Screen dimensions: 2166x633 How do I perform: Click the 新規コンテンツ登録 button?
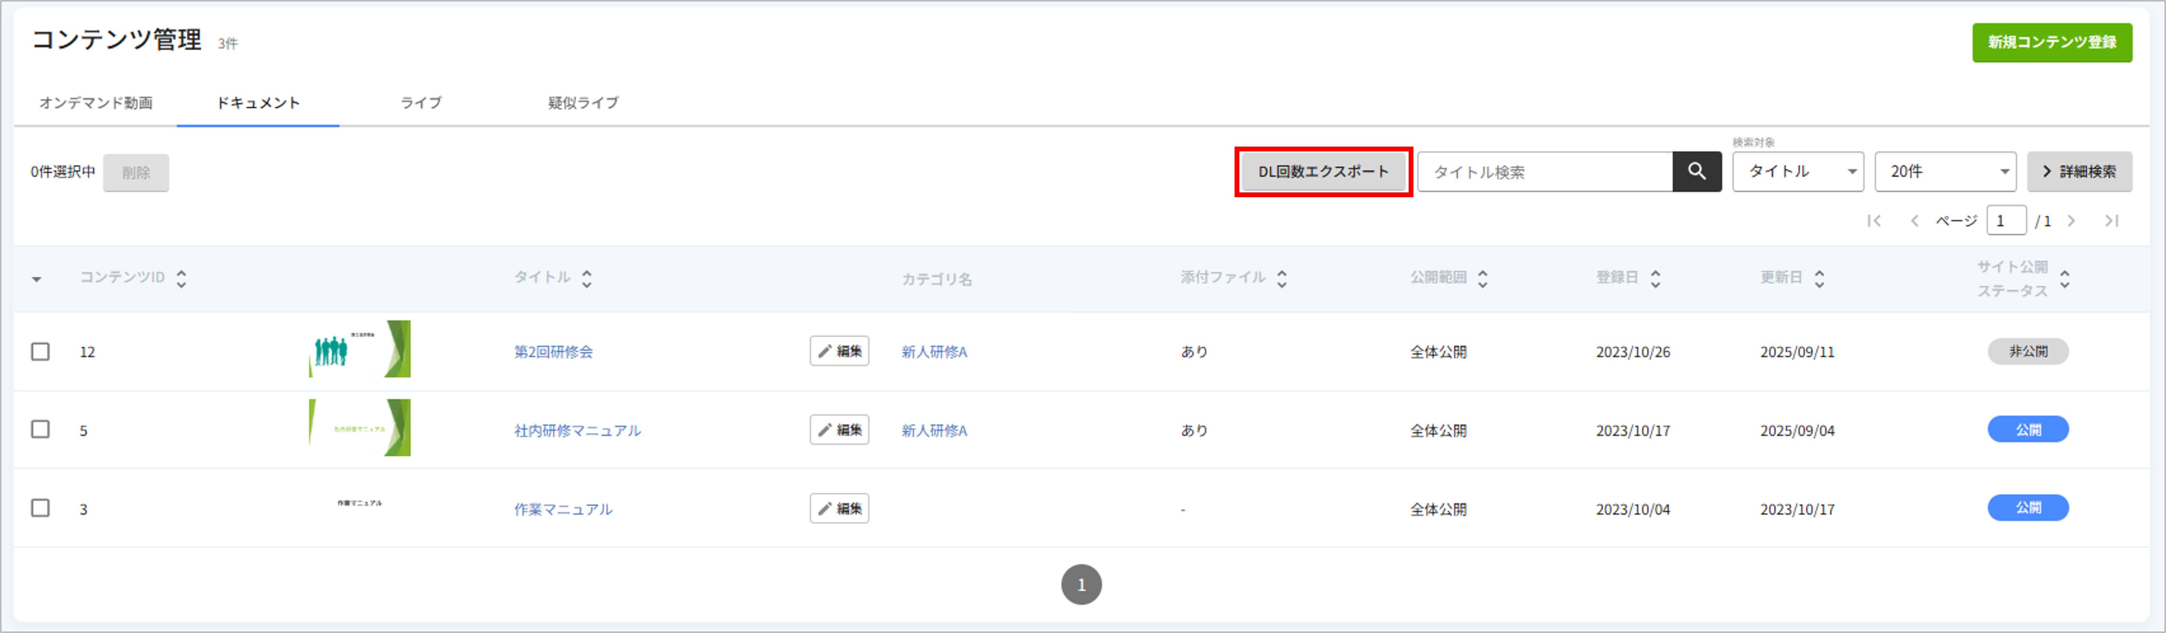(2052, 42)
